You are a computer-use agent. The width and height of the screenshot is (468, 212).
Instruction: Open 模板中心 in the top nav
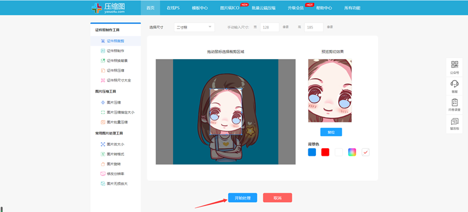point(199,8)
